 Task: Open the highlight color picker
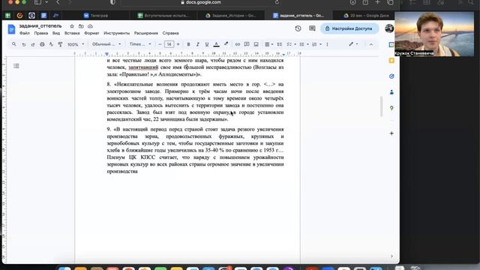pos(226,44)
